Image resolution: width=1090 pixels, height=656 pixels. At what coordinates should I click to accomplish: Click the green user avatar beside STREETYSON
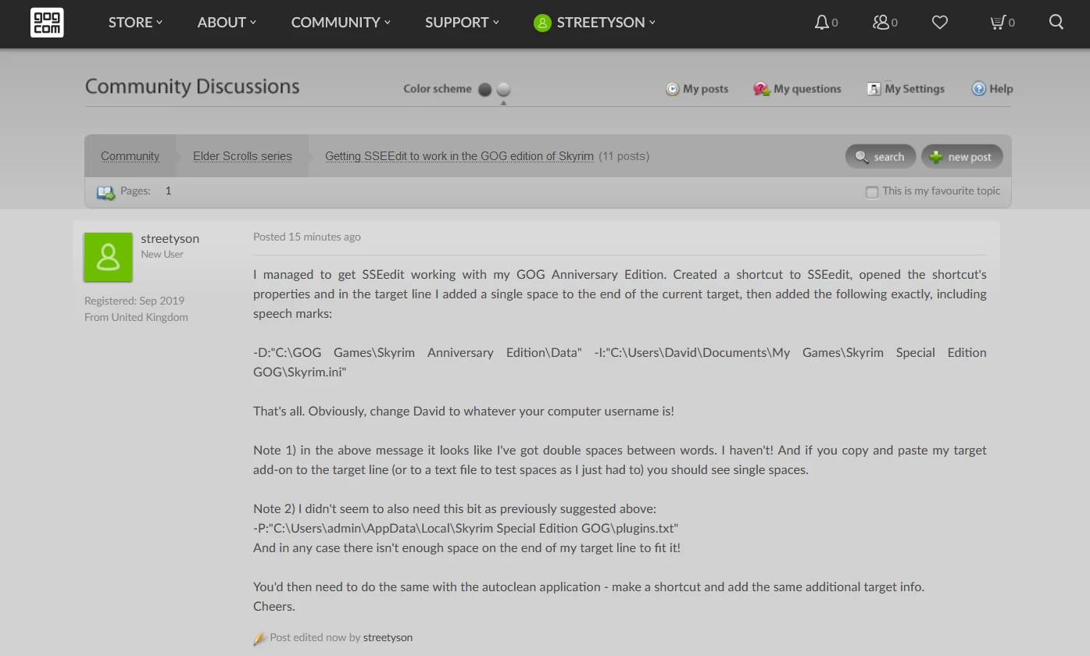[542, 23]
